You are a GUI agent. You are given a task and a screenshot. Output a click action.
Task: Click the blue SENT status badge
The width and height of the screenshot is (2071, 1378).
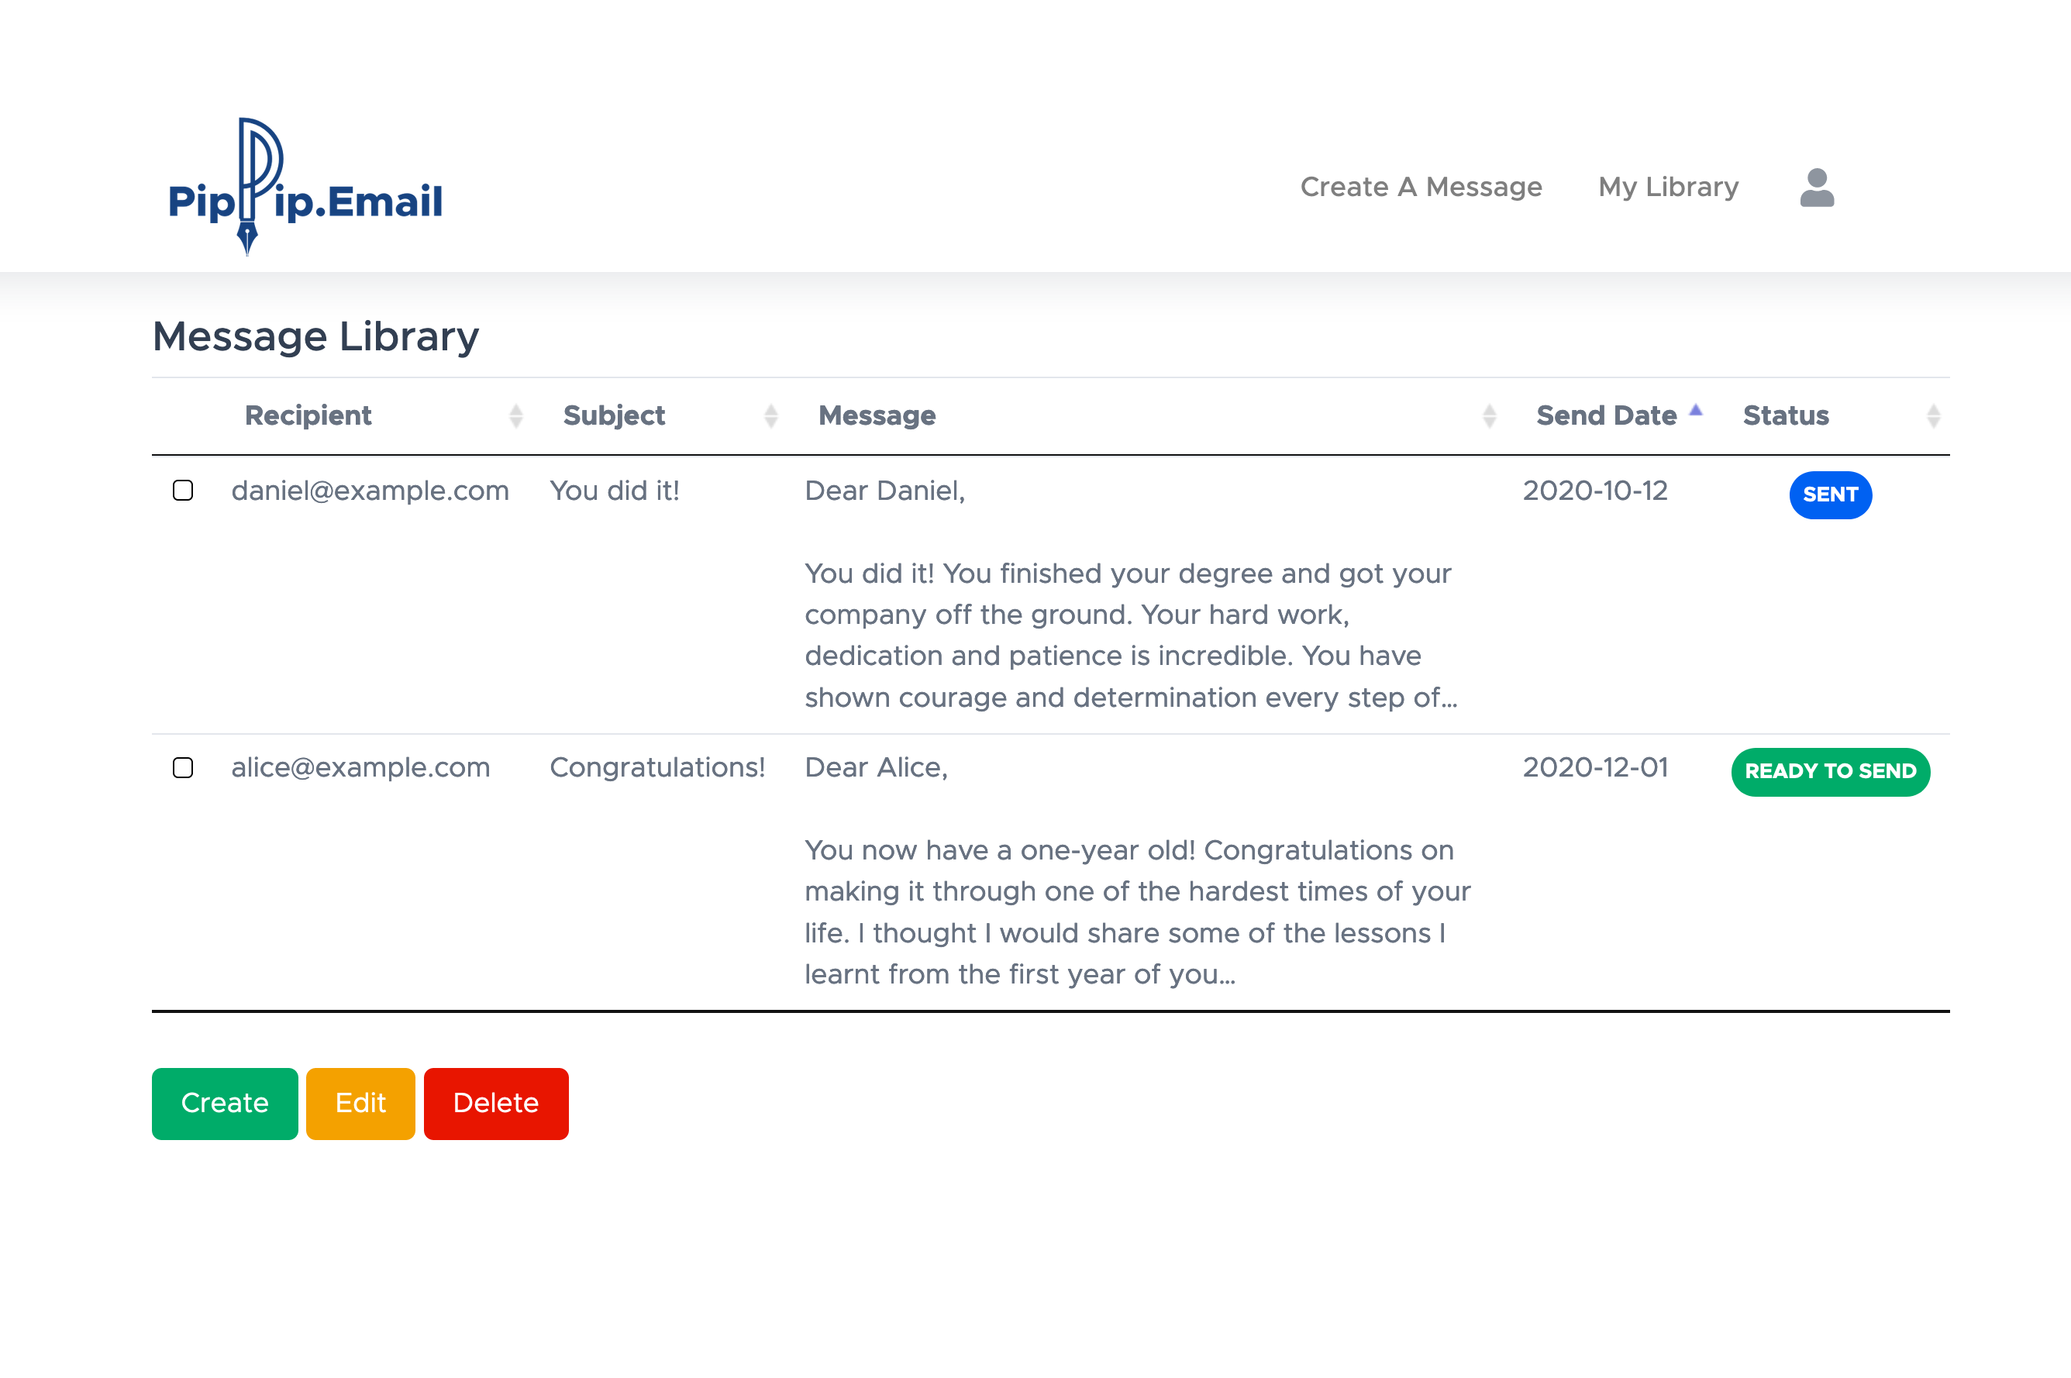(1830, 494)
